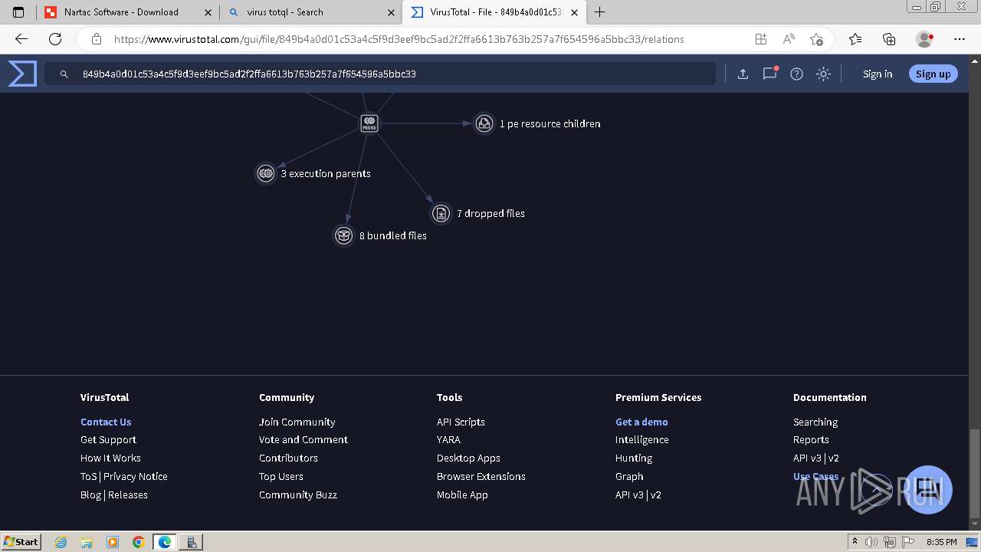The height and width of the screenshot is (552, 981).
Task: Open the browser settings ellipsis menu
Action: 960,39
